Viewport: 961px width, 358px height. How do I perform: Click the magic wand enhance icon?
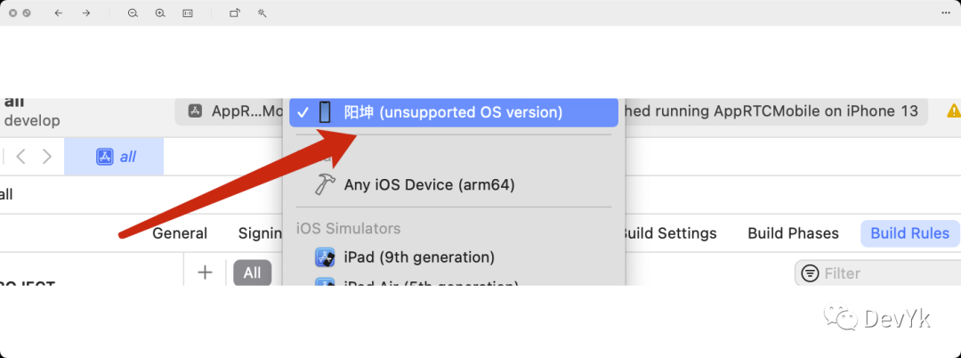pos(262,13)
